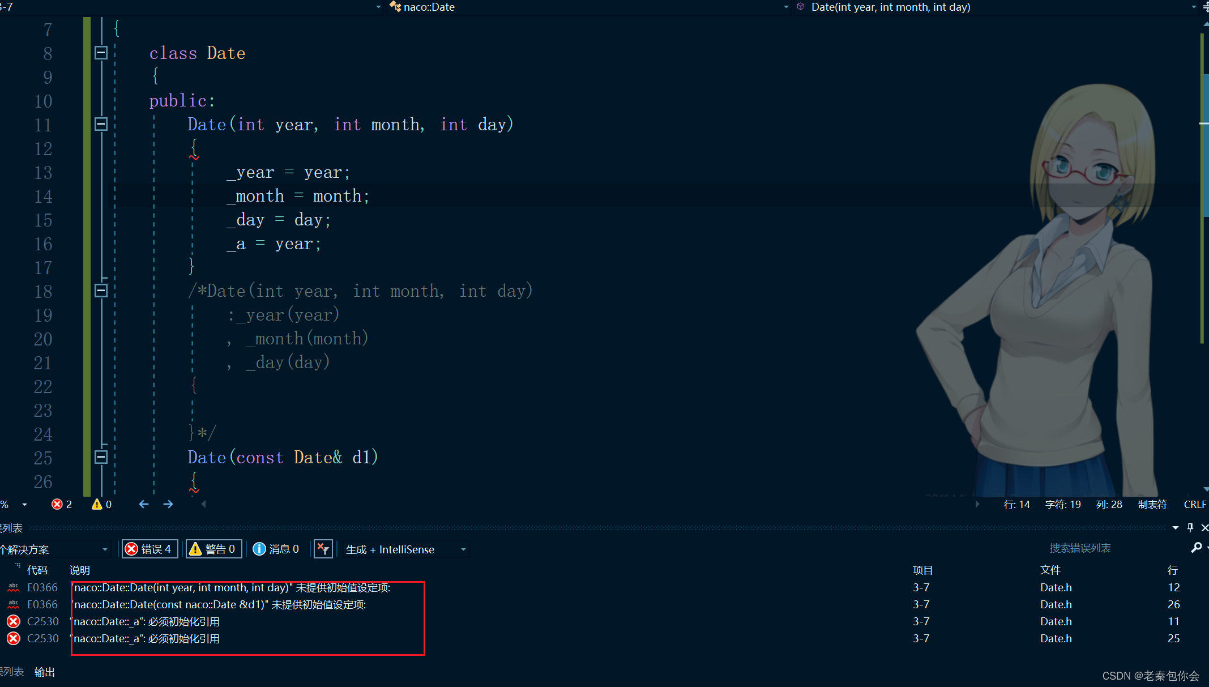Click the CRLF line ending setting
The width and height of the screenshot is (1209, 687).
pyautogui.click(x=1195, y=504)
